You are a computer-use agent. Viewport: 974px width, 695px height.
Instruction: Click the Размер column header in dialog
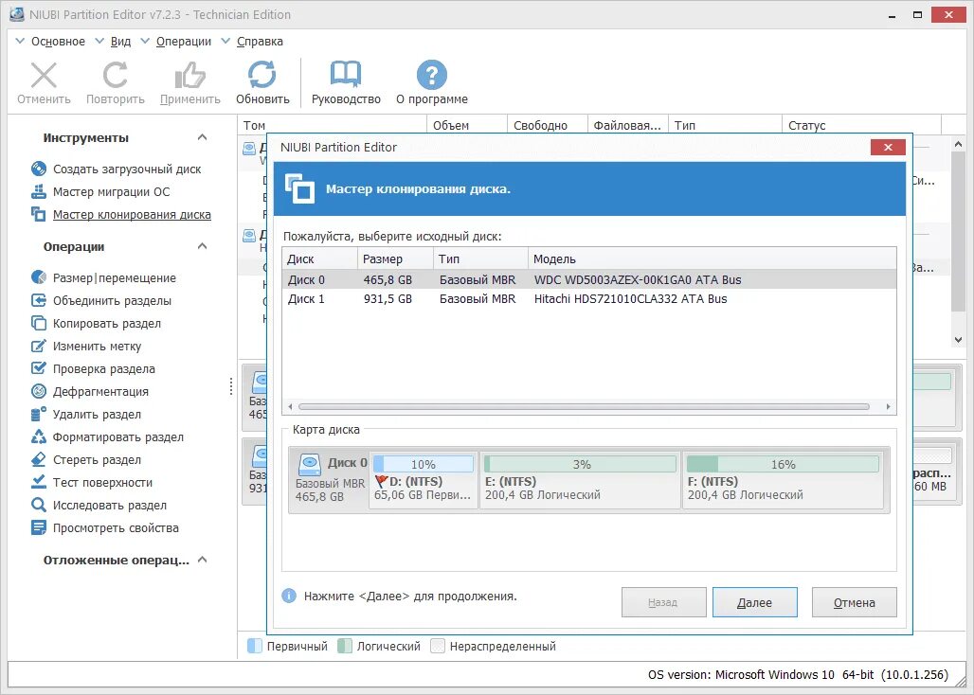395,258
